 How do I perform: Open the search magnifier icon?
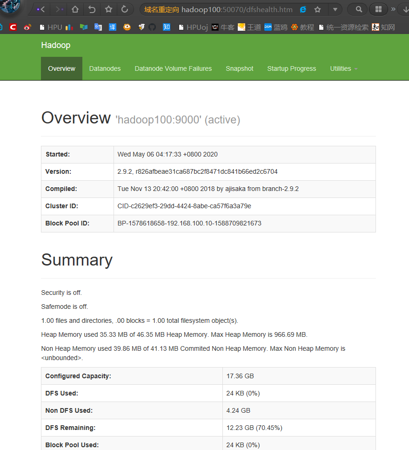(359, 9)
